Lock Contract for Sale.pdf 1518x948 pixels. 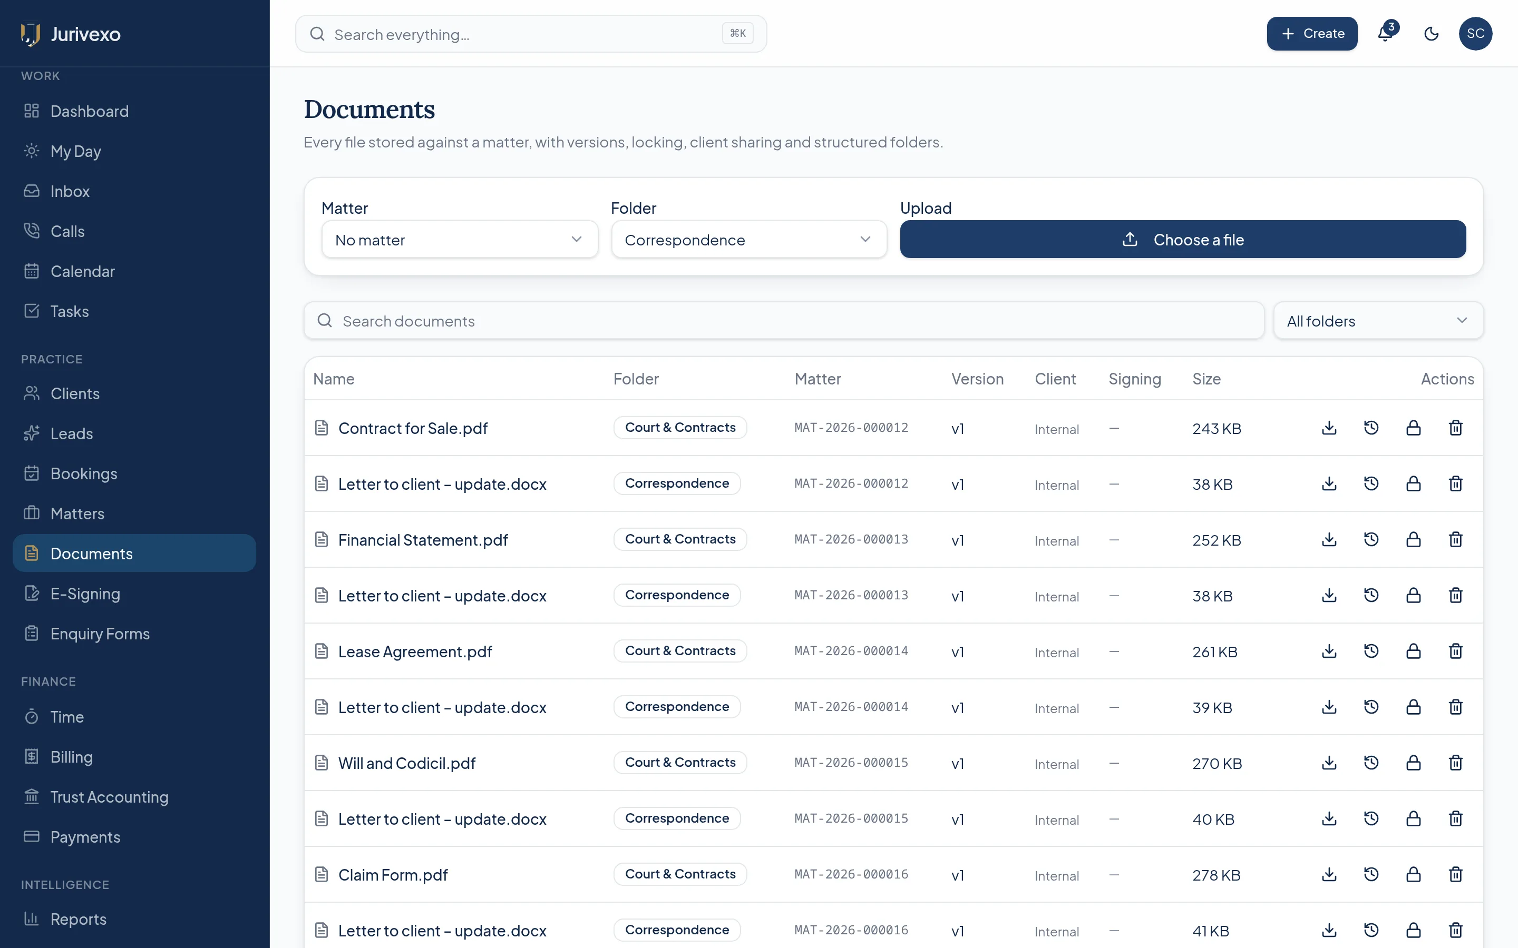(x=1413, y=428)
